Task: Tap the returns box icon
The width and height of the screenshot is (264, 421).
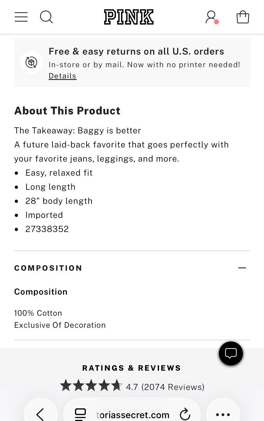Action: pos(31,62)
